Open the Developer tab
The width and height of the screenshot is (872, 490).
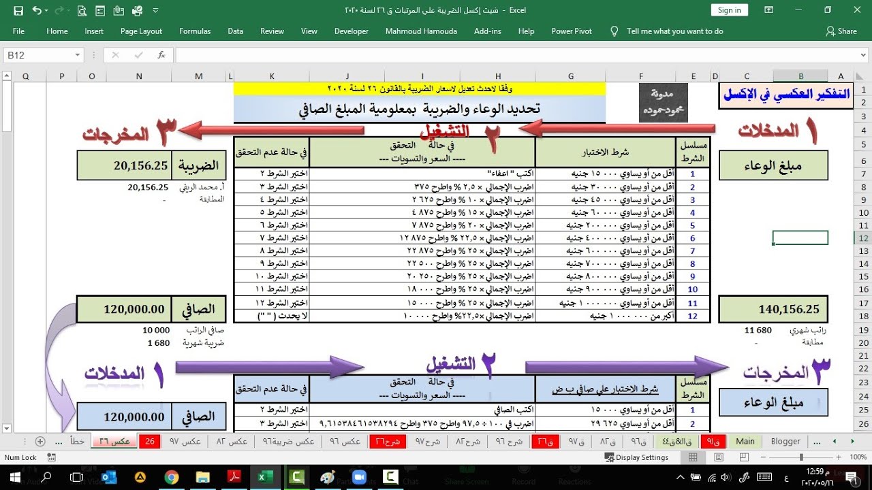tap(352, 31)
